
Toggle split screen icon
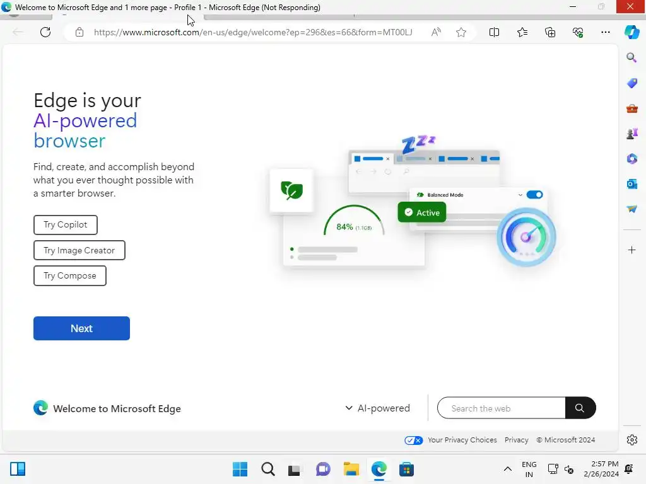coord(494,32)
